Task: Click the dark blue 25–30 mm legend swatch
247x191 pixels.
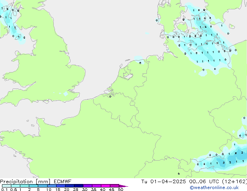Action: tap(78, 186)
